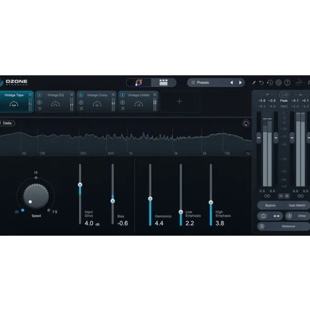Image resolution: width=310 pixels, height=311 pixels.
Task: Toggle the Delta button
Action: [7, 123]
